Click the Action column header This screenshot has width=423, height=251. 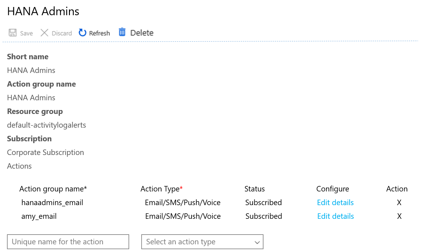(x=397, y=189)
